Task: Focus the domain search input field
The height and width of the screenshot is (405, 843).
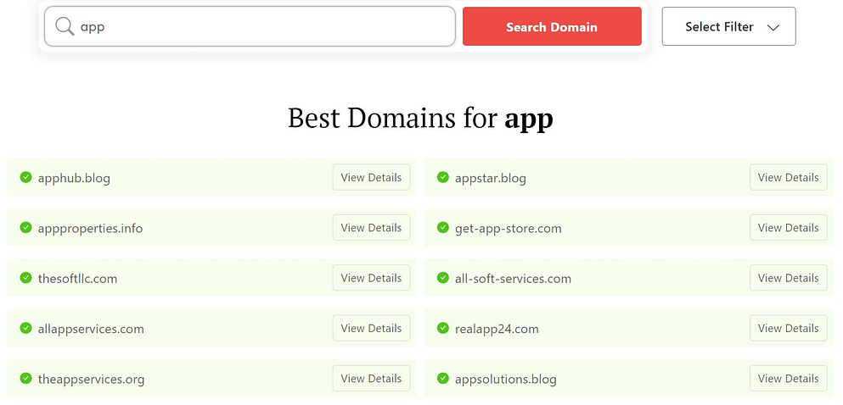Action: 263,27
